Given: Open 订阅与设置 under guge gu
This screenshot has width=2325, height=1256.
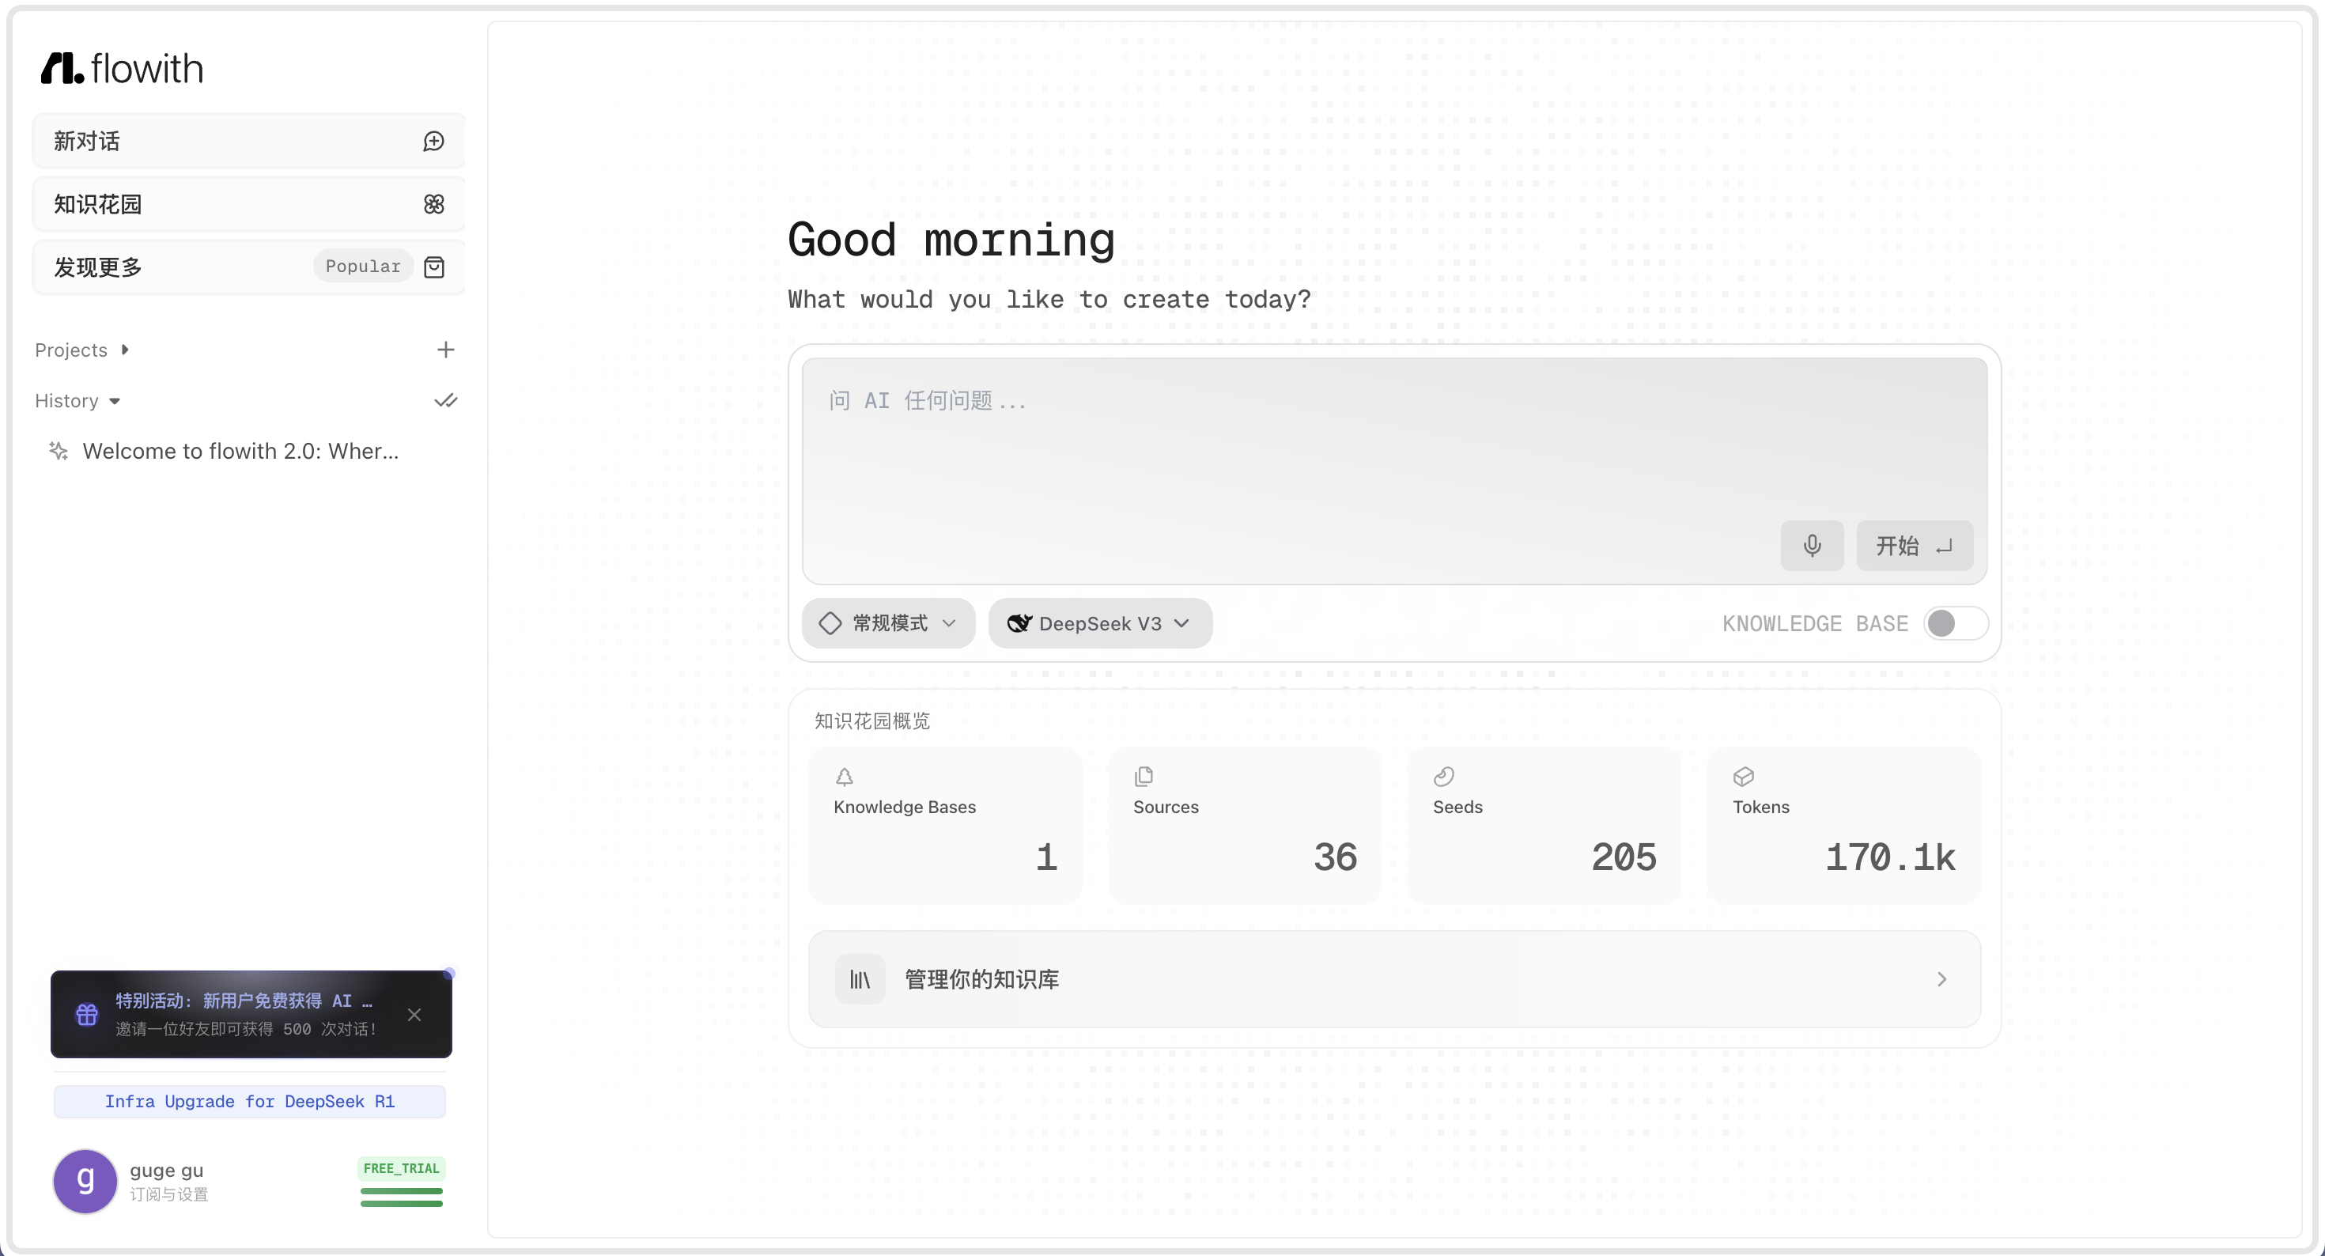Looking at the screenshot, I should (168, 1194).
